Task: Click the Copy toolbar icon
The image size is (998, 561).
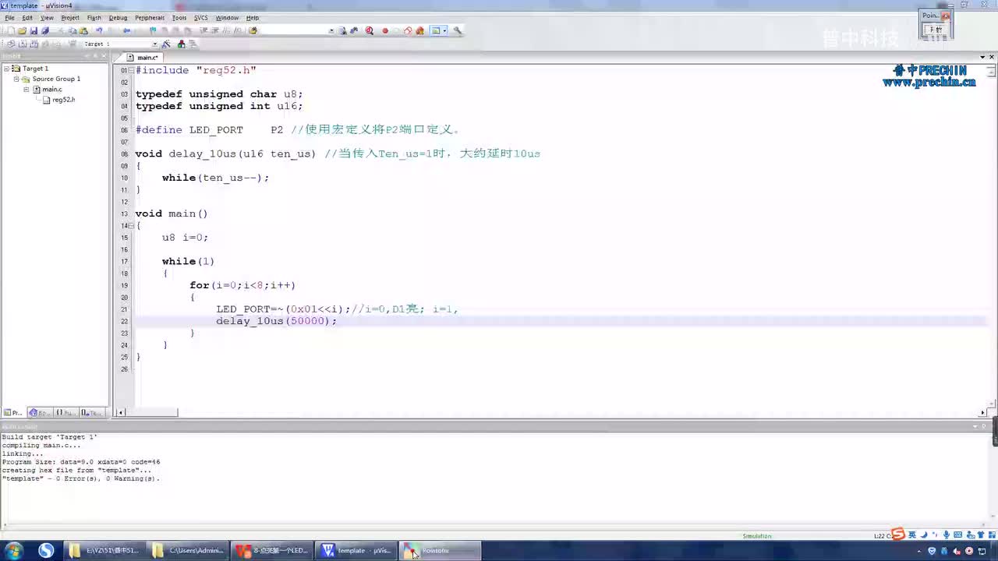Action: click(73, 30)
